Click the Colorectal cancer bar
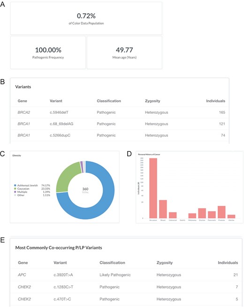The height and width of the screenshot is (307, 244). click(x=173, y=215)
